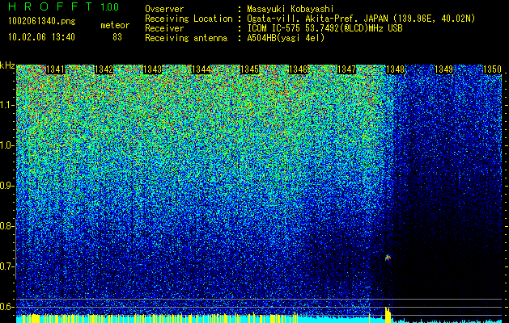
Task: Click the 0.7 frequency axis label
Action: click(x=6, y=266)
